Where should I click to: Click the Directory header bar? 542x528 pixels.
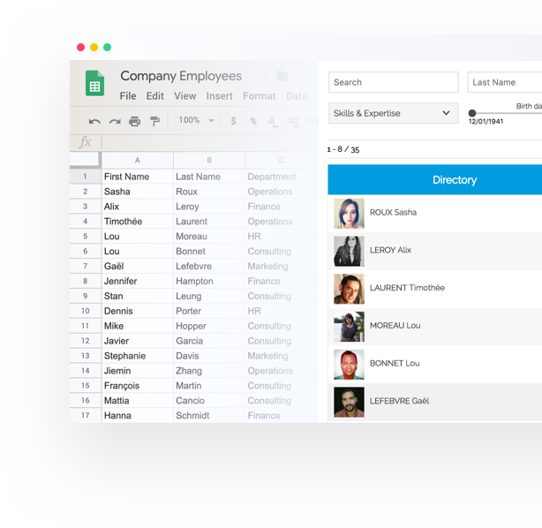435,180
